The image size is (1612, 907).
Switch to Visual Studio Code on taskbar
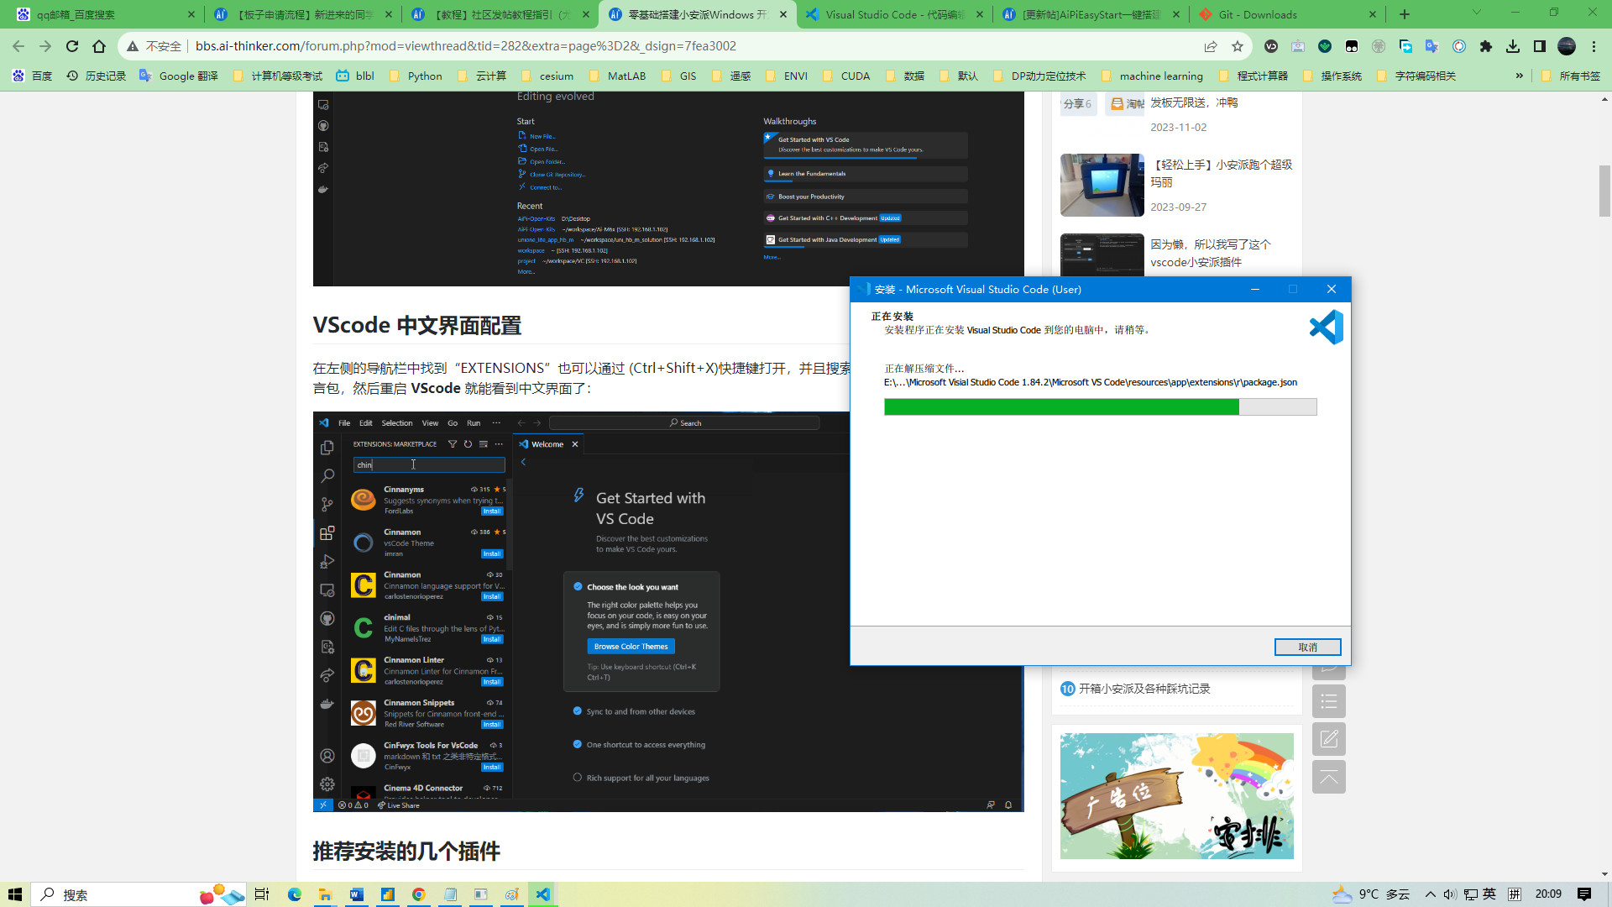click(x=543, y=894)
